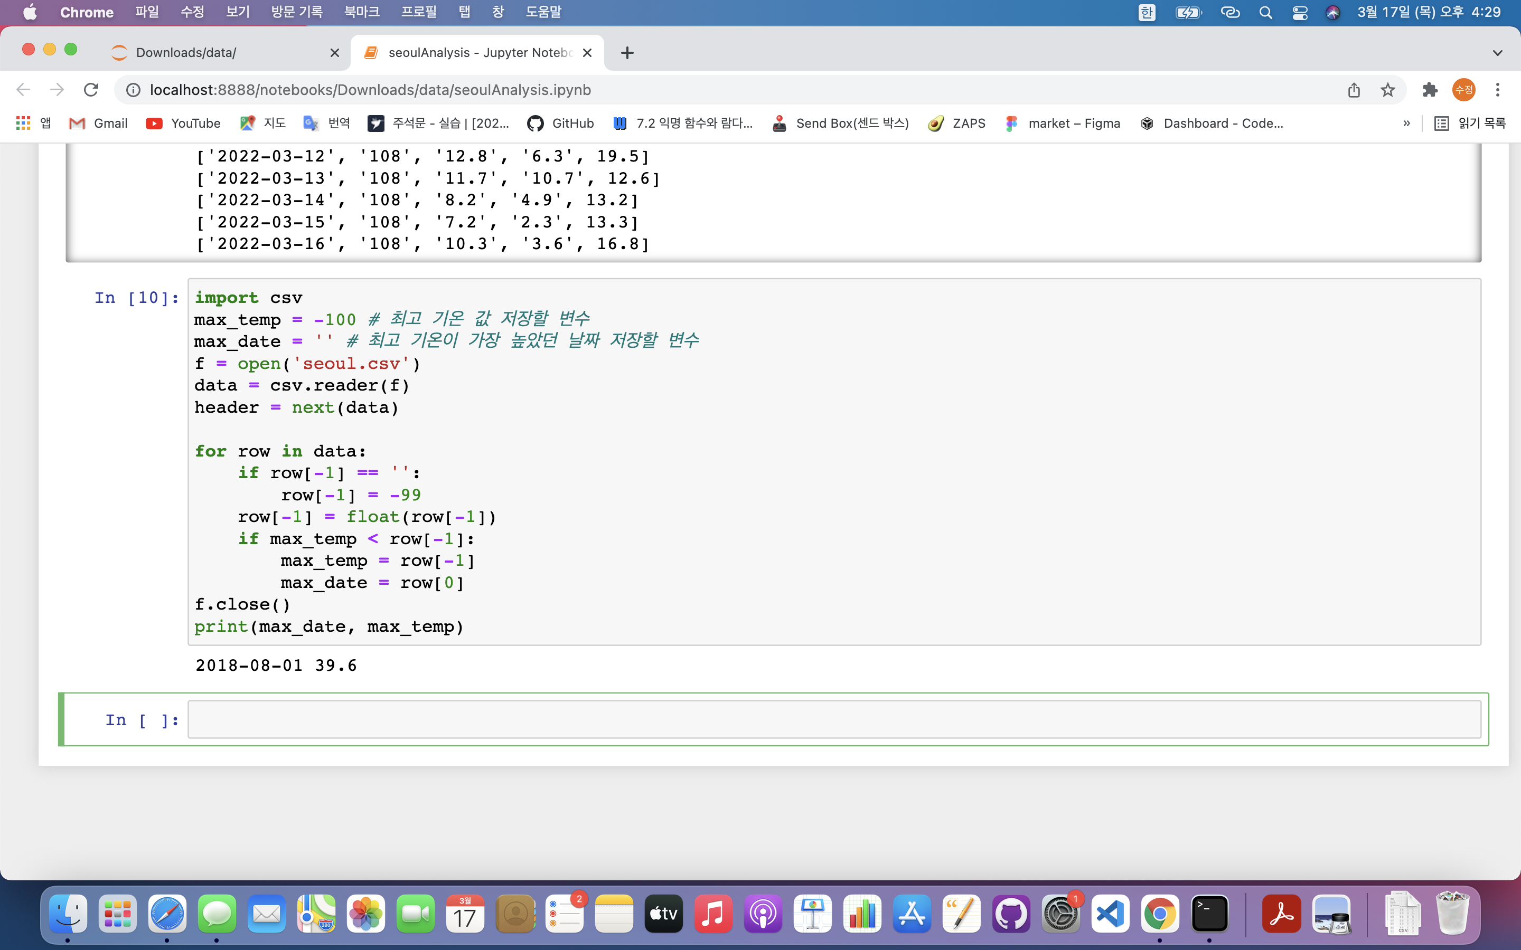Open Chrome three-dot menu
1521x950 pixels.
coord(1497,90)
